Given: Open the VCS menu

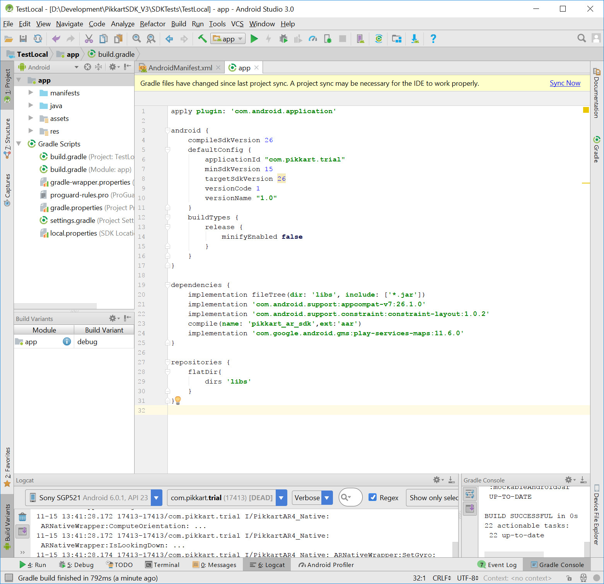Looking at the screenshot, I should point(237,24).
